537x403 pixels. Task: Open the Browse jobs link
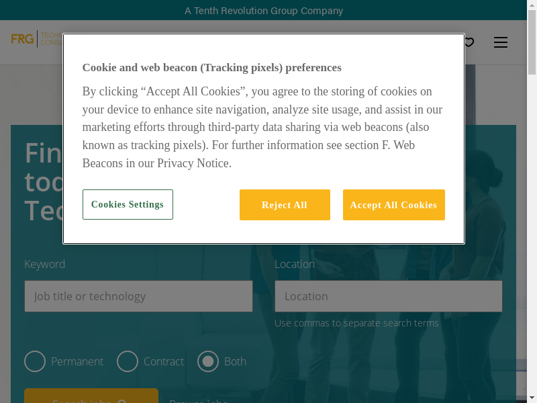(x=199, y=401)
